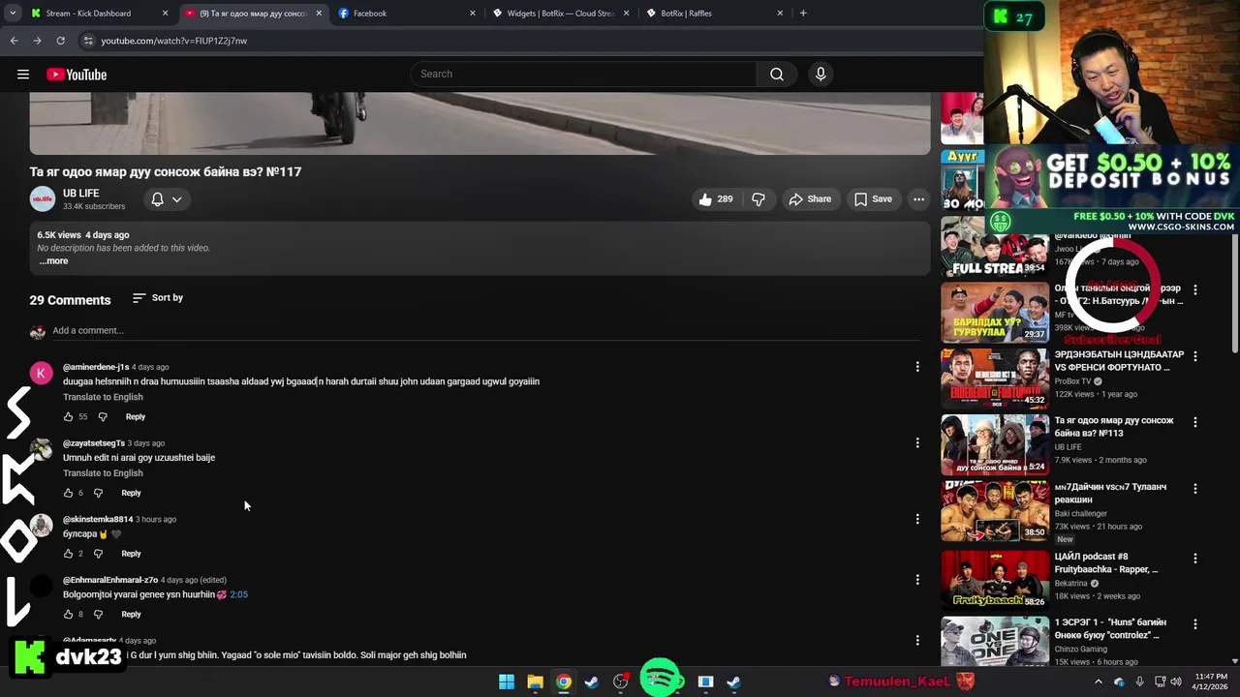
Task: Open Chrome from the taskbar
Action: point(563,682)
